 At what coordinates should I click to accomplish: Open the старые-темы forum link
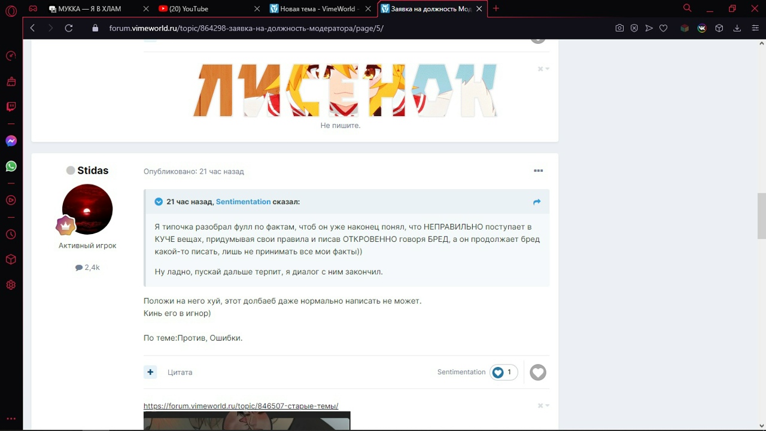click(x=241, y=406)
